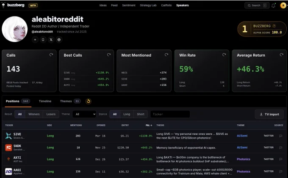Refresh the Calls card
The image size is (288, 178).
[51, 55]
